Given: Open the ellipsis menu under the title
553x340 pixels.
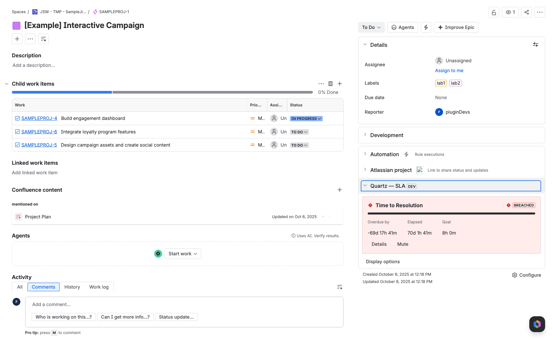Looking at the screenshot, I should point(30,39).
